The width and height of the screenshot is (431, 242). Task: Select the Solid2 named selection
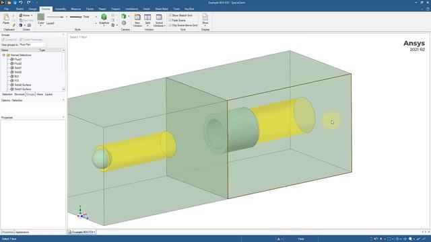point(18,72)
